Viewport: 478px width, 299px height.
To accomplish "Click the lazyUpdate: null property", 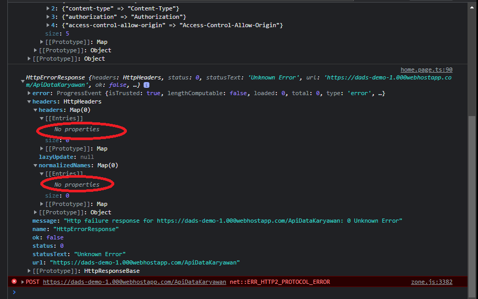I will 66,157.
